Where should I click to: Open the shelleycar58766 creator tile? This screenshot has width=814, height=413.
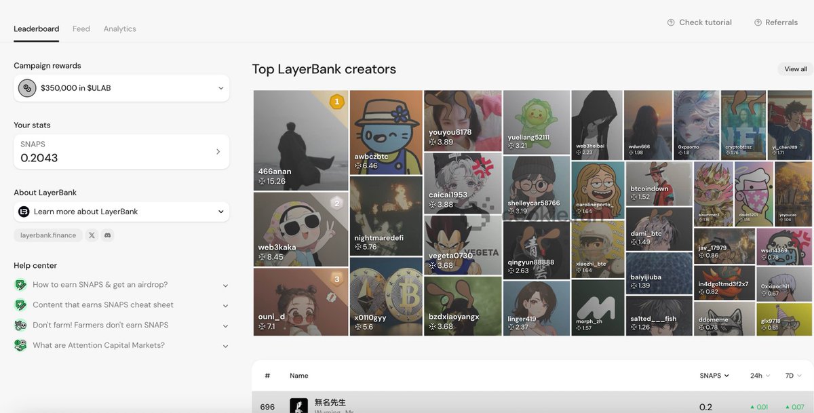tap(536, 187)
